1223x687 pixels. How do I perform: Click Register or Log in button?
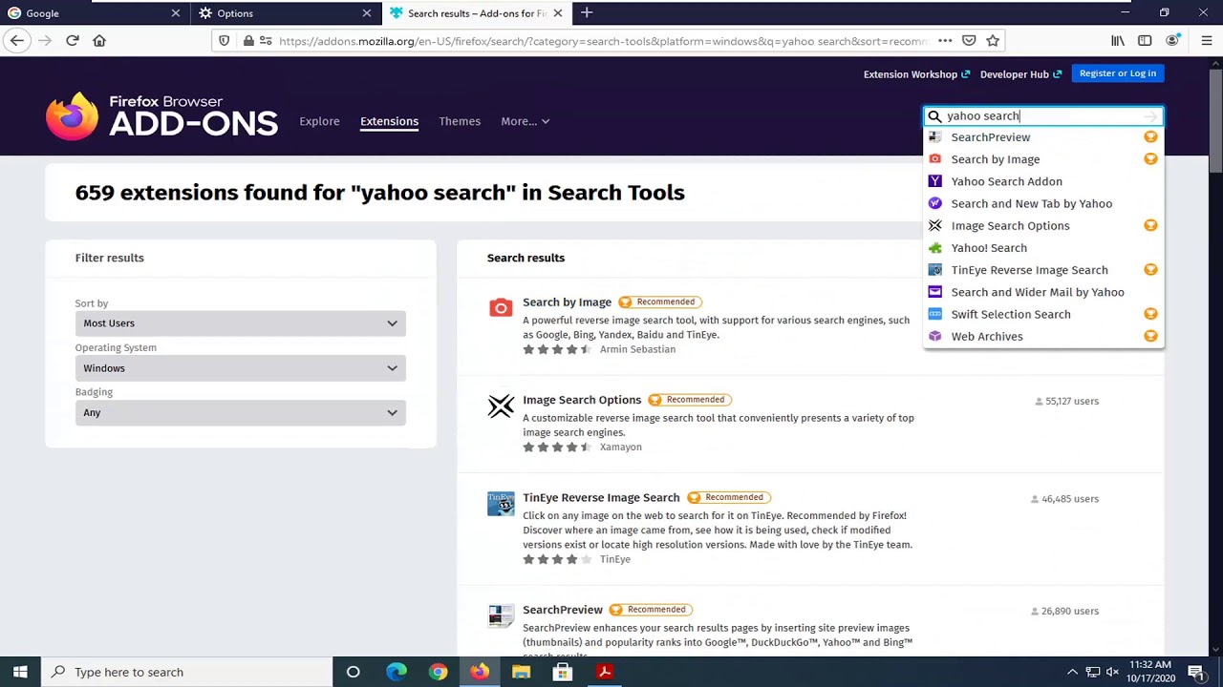click(1117, 73)
